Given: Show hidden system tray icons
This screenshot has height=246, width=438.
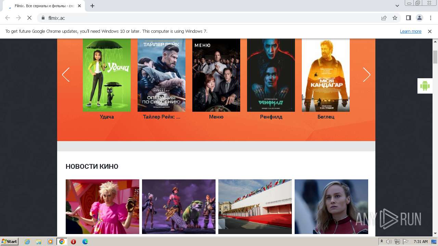Looking at the screenshot, I should 382,242.
